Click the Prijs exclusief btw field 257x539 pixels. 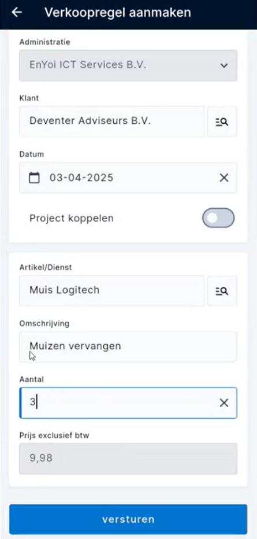128,459
